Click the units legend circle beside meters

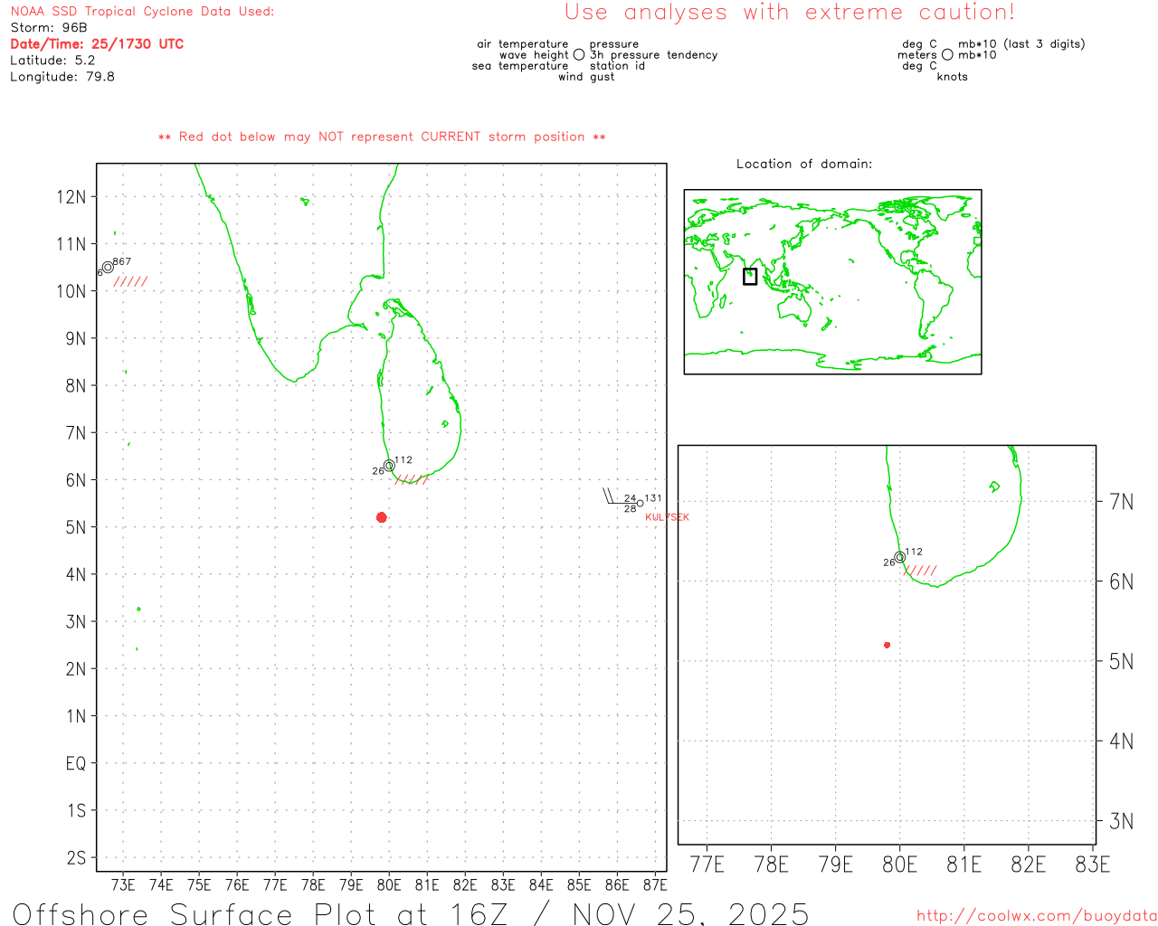pyautogui.click(x=947, y=55)
